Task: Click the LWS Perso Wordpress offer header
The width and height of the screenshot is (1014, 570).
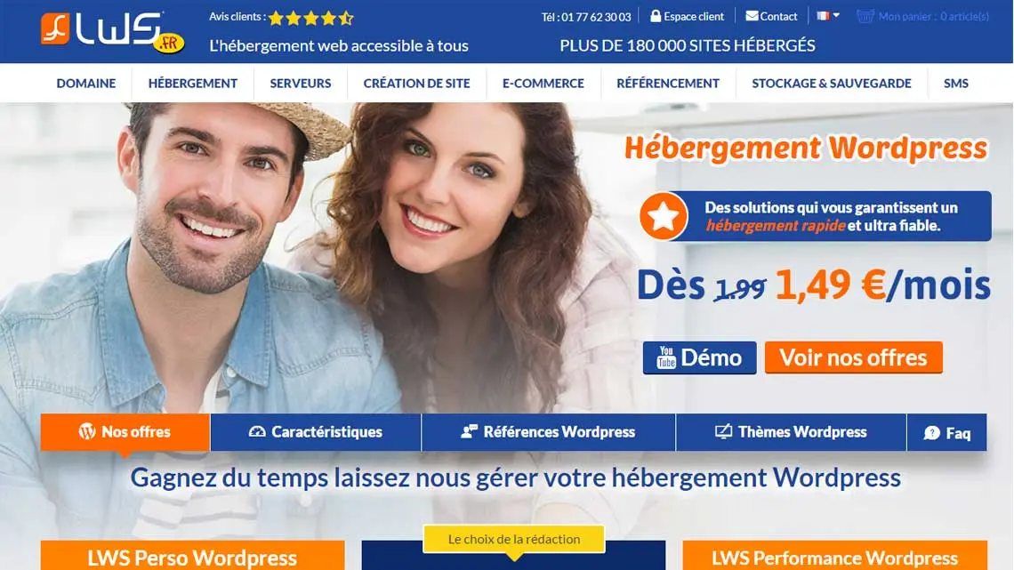Action: pos(192,555)
